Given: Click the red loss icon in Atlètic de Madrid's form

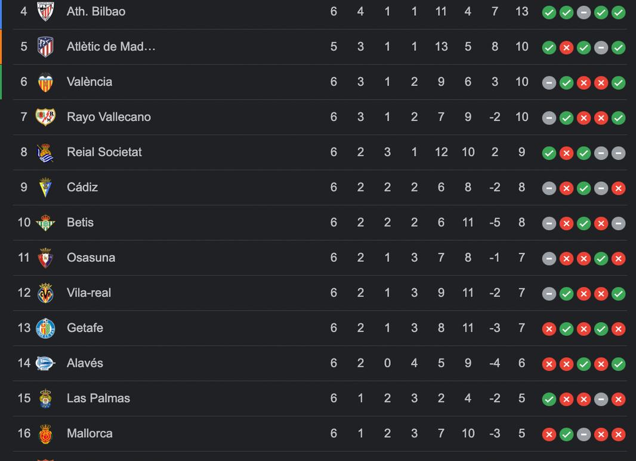Looking at the screenshot, I should tap(566, 48).
